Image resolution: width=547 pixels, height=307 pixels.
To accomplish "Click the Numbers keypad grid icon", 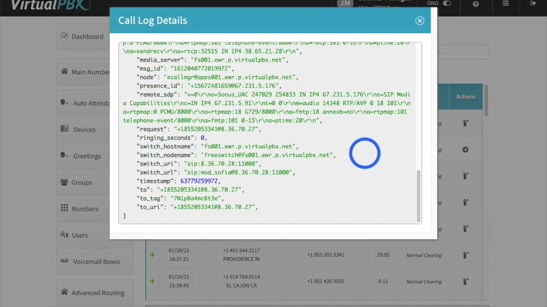I will pyautogui.click(x=64, y=208).
